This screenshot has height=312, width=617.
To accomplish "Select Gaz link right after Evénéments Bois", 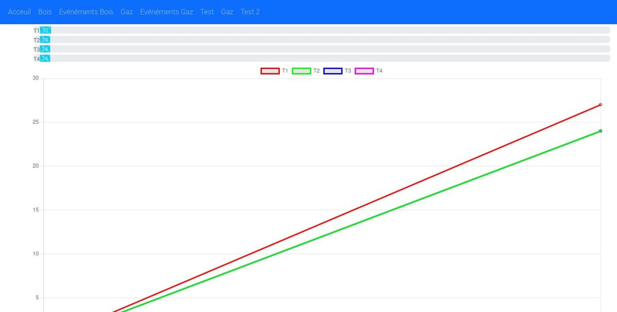I will pyautogui.click(x=126, y=12).
